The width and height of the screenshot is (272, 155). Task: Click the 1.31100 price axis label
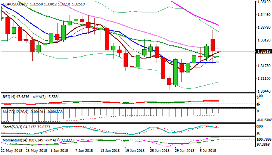coord(264,79)
